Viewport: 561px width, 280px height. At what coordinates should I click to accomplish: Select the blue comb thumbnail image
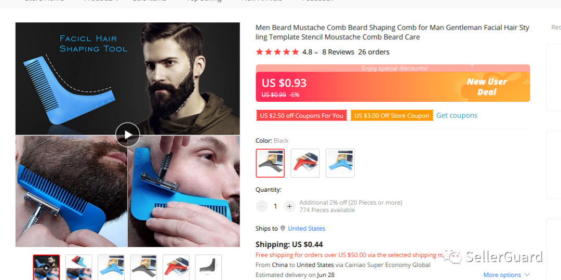111,268
